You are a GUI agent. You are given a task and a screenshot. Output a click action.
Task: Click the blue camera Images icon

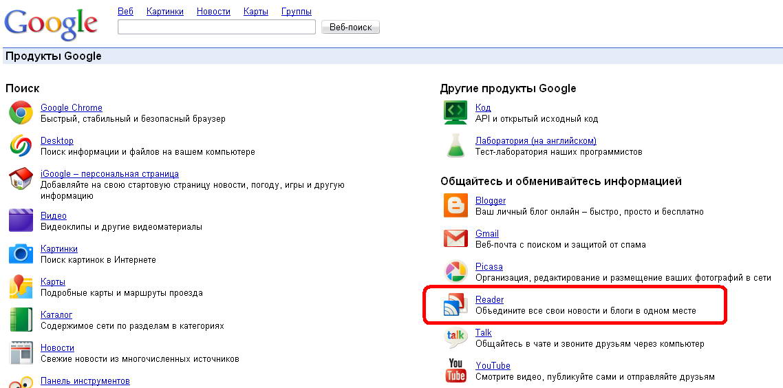point(21,254)
